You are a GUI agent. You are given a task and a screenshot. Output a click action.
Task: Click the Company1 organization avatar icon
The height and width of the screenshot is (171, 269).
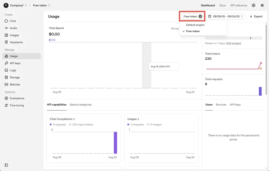6,5
